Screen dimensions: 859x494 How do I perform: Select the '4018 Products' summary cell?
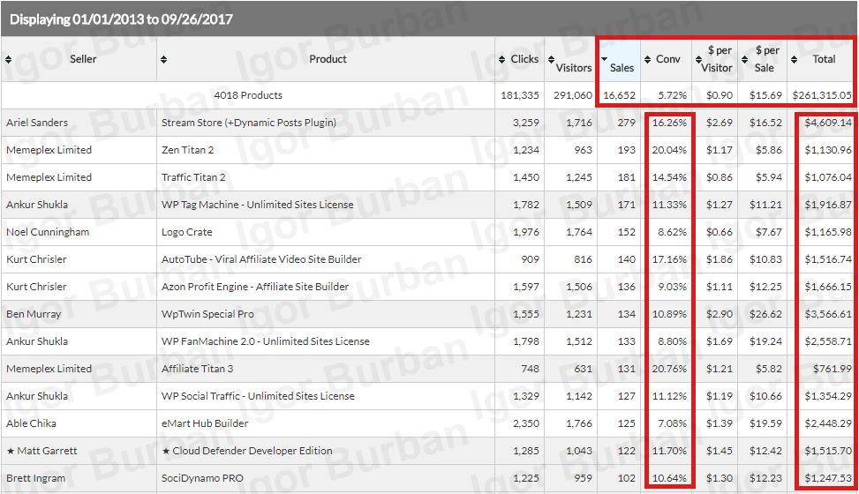click(248, 95)
